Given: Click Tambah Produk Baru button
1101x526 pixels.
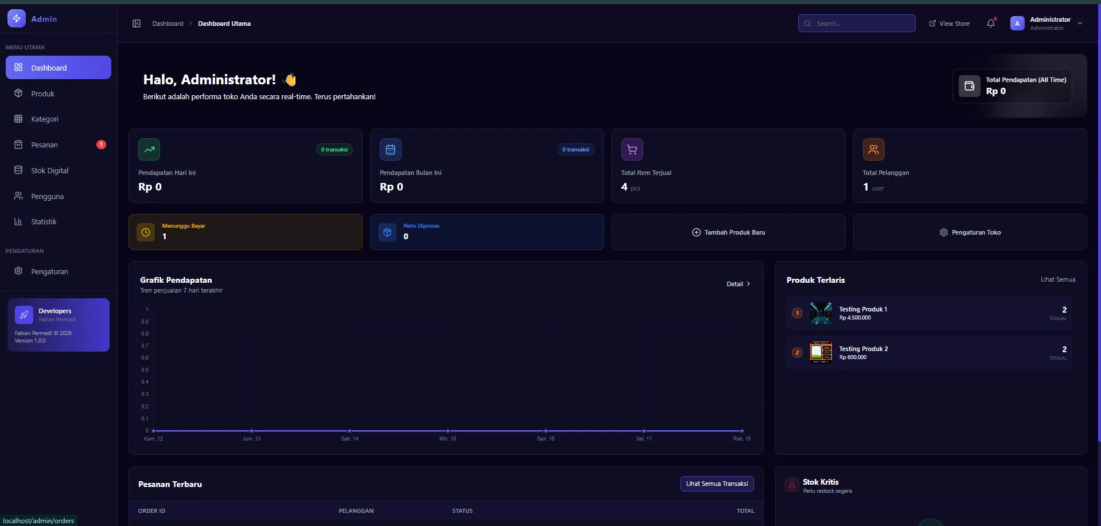Looking at the screenshot, I should [x=728, y=232].
